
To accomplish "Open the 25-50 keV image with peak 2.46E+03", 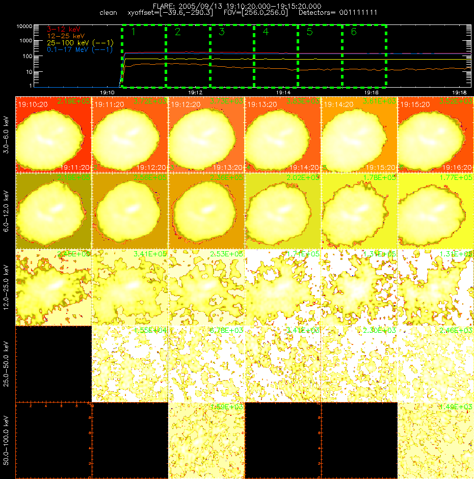I will 435,364.
